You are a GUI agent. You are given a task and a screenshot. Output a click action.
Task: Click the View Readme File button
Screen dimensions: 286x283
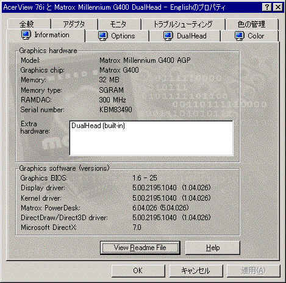pos(140,248)
